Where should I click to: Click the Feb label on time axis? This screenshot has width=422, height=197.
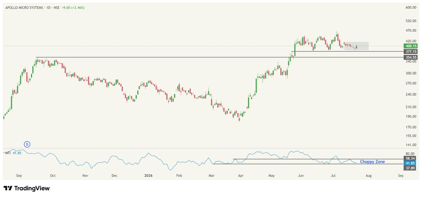tap(179, 176)
